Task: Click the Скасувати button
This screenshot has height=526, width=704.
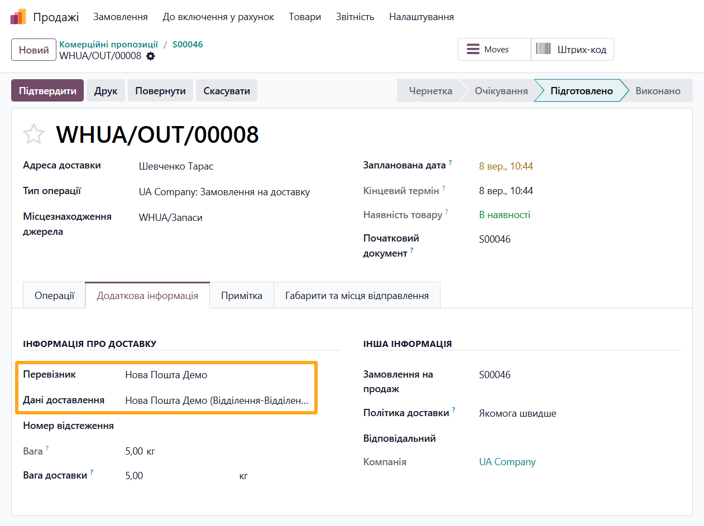Action: point(227,90)
